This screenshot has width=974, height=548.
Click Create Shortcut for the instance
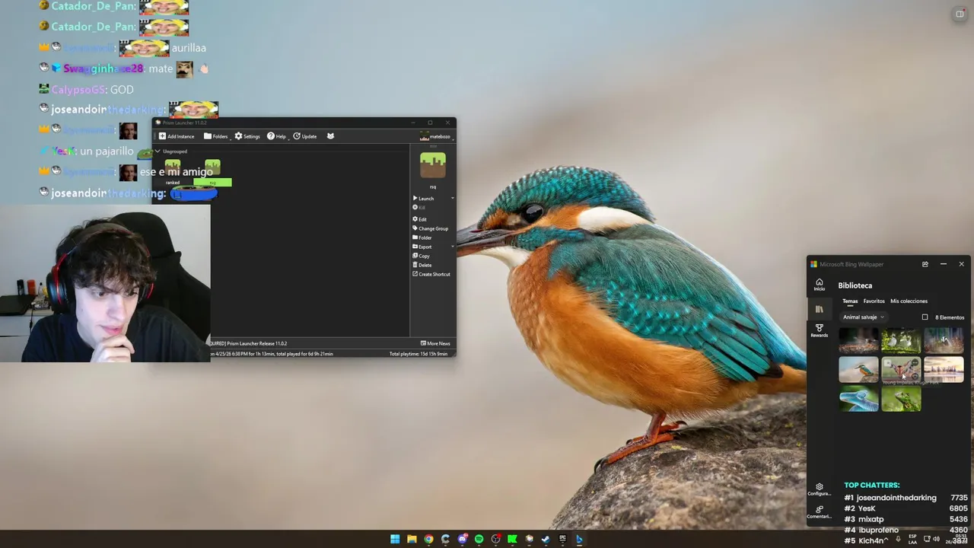pyautogui.click(x=431, y=274)
